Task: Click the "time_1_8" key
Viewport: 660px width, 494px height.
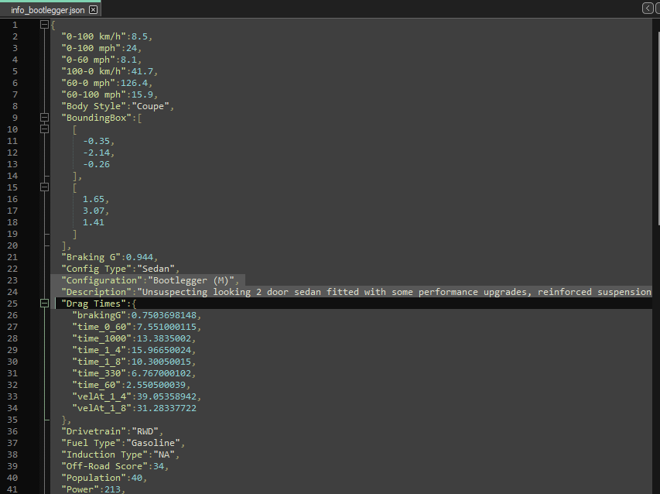Action: click(x=99, y=362)
